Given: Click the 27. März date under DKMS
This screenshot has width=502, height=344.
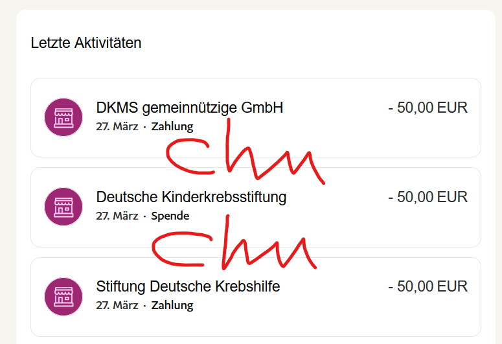Looking at the screenshot, I should (117, 126).
